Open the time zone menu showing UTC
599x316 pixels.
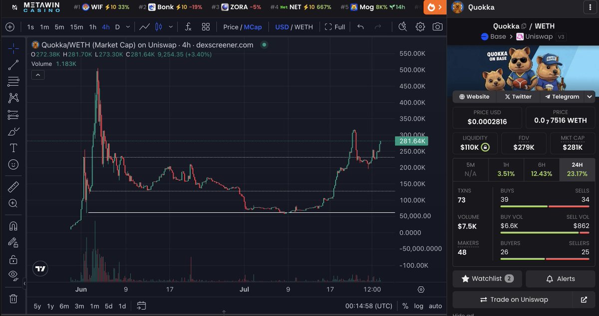pos(369,306)
